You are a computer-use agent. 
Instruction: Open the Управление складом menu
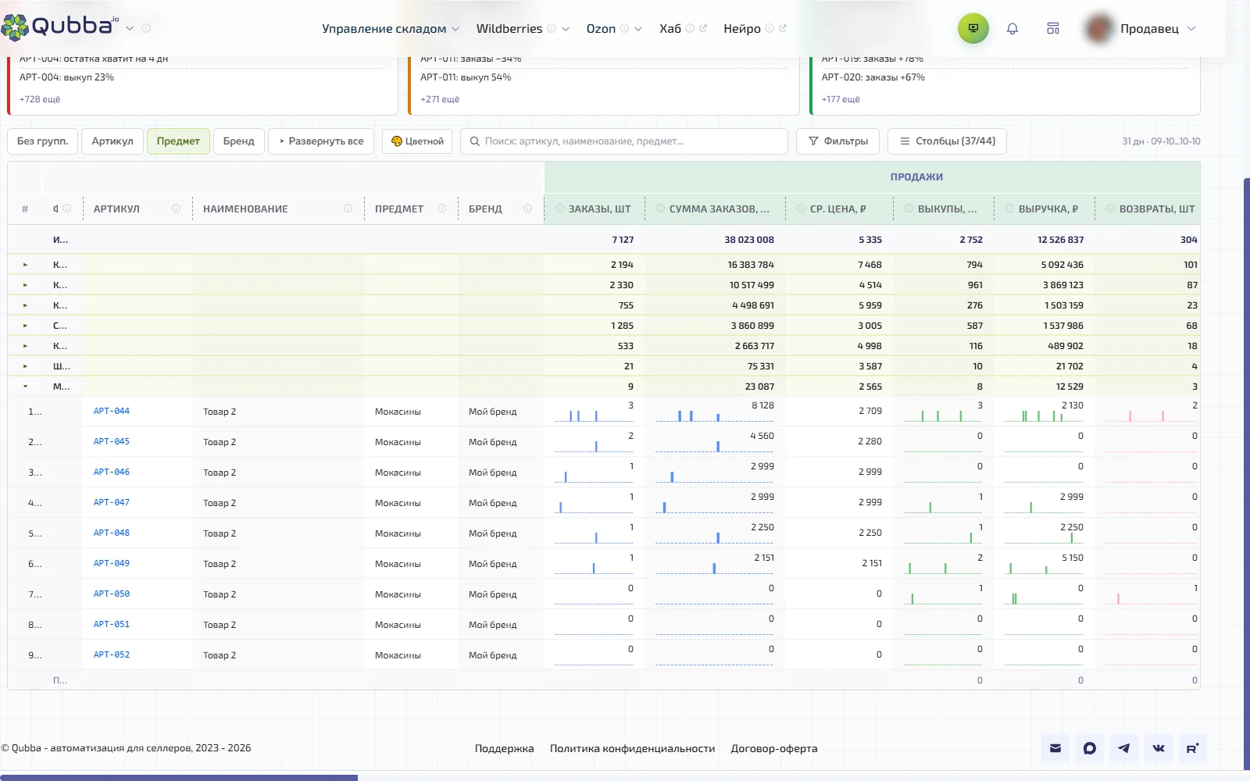(391, 28)
